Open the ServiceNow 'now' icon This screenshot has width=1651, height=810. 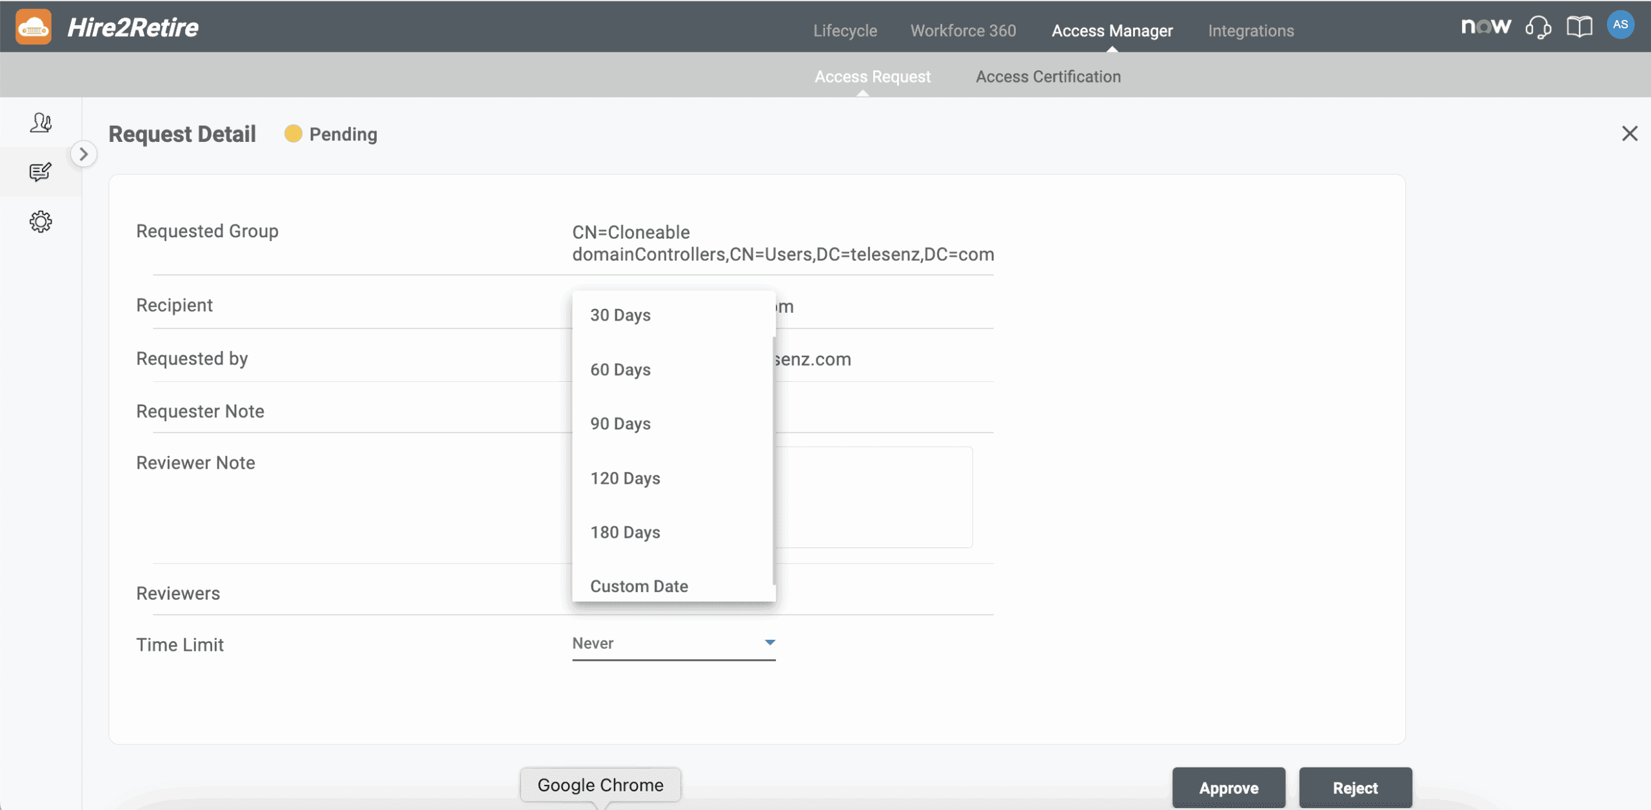(x=1485, y=26)
